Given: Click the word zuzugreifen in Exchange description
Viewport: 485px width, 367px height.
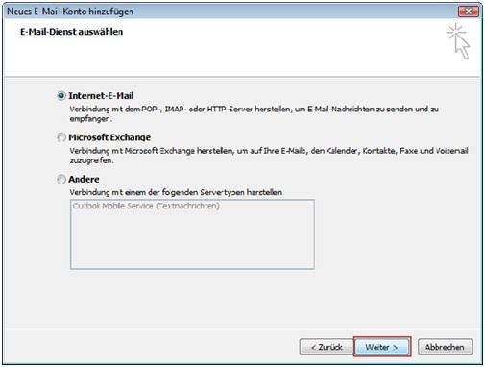Looking at the screenshot, I should (x=91, y=160).
